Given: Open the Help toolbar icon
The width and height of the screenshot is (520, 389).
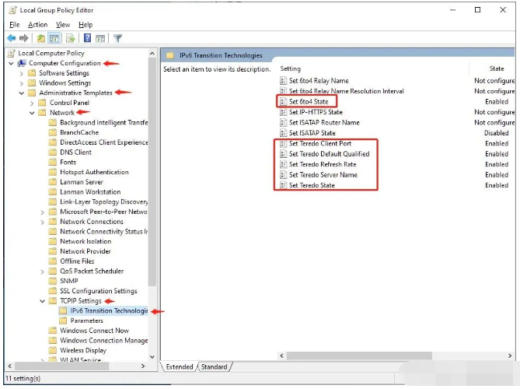Looking at the screenshot, I should tap(87, 38).
